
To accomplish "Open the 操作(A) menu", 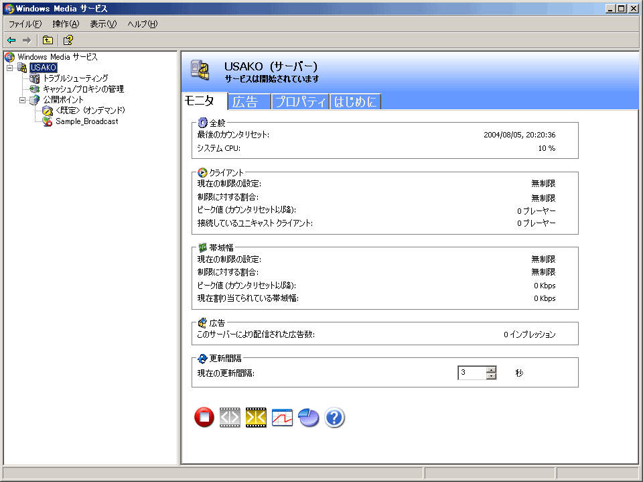I will click(66, 24).
